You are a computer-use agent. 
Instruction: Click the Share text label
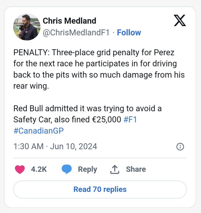136,169
